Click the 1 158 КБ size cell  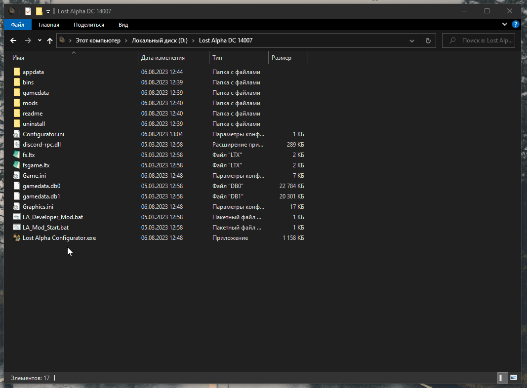click(293, 238)
